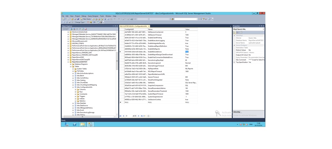
Task: Select ReportServerSUKITempDB database
Action: pyautogui.click(x=81, y=60)
